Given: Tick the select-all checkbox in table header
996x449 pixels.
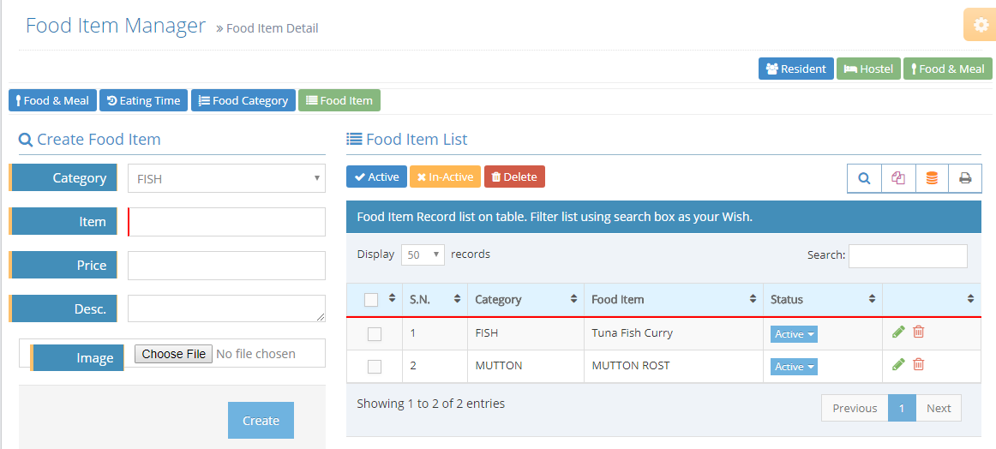Looking at the screenshot, I should (x=371, y=300).
